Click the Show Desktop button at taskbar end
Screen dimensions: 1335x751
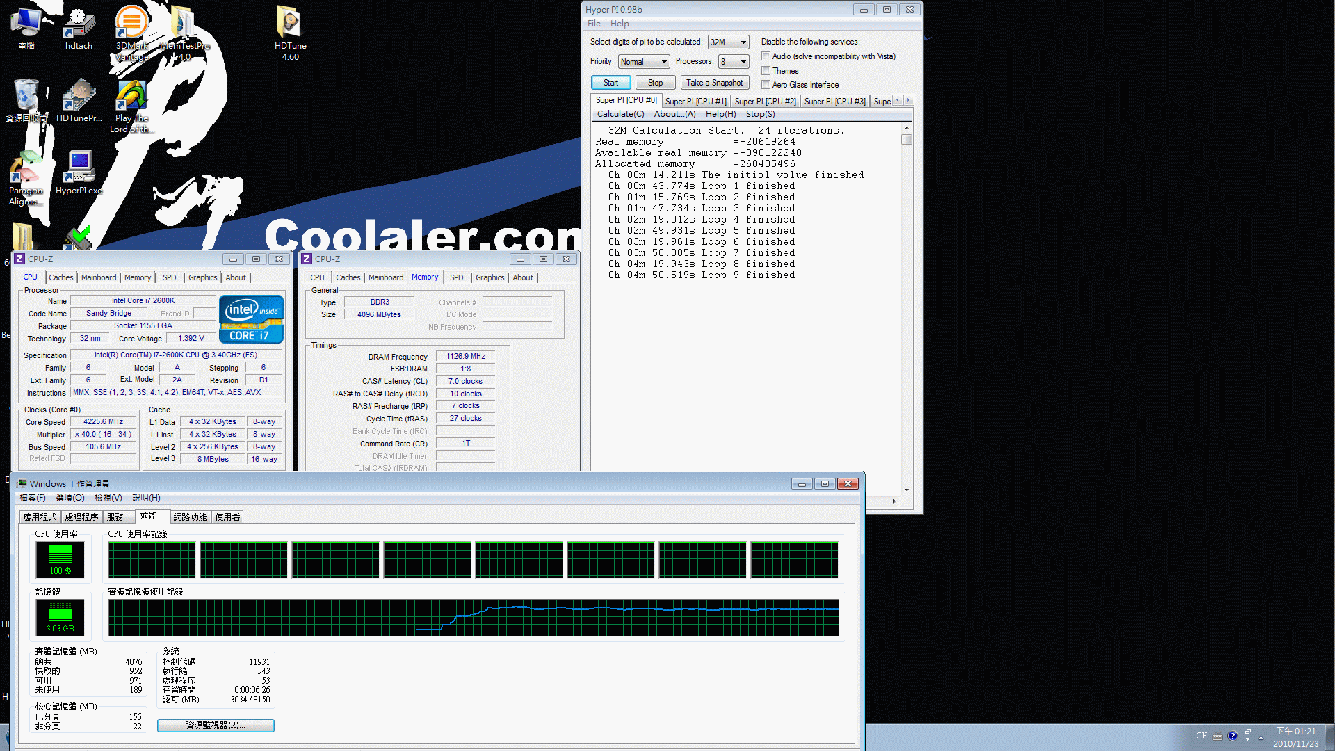click(1329, 737)
